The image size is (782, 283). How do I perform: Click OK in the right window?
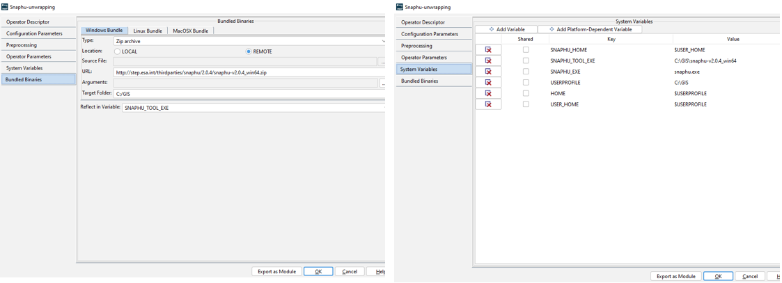pyautogui.click(x=718, y=276)
